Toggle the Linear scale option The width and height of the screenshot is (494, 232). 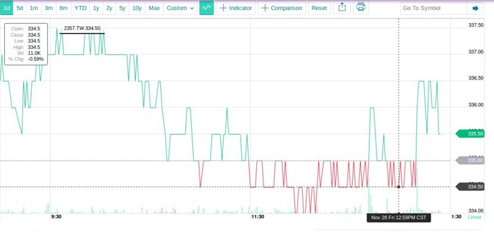point(474,217)
